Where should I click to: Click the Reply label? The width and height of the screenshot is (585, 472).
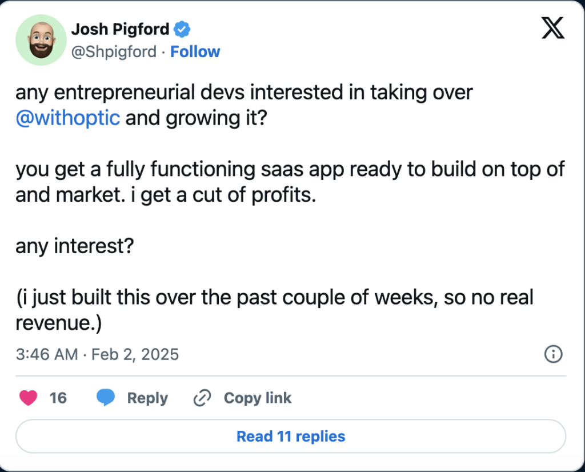pyautogui.click(x=147, y=398)
